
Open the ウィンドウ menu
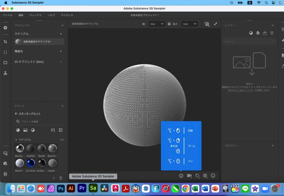coord(35,15)
